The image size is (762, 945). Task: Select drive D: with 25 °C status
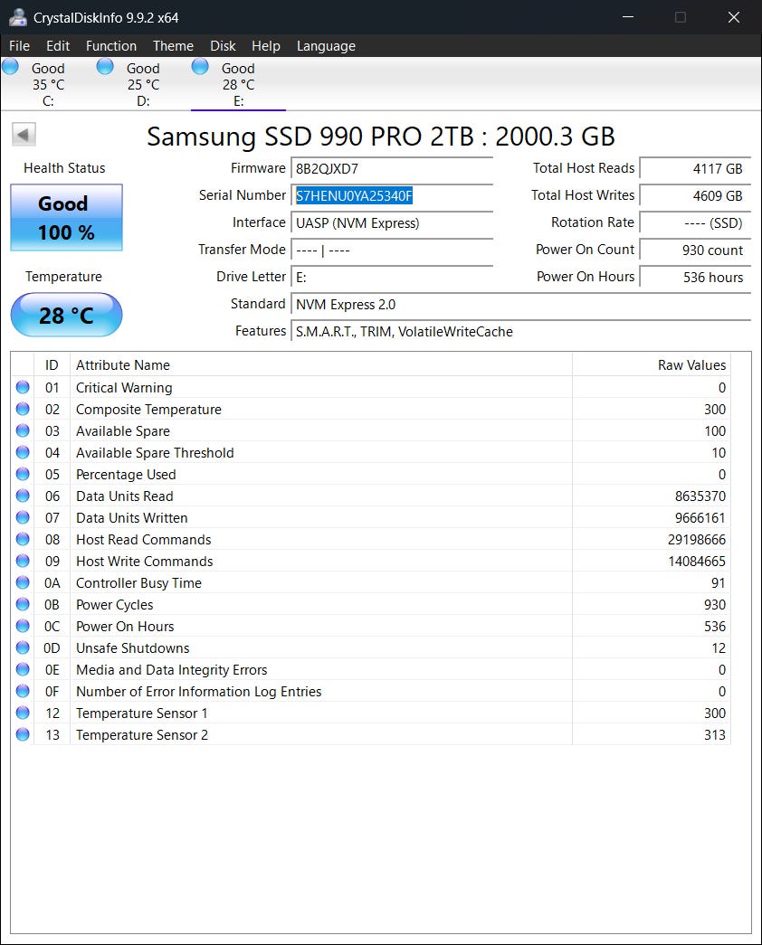143,84
